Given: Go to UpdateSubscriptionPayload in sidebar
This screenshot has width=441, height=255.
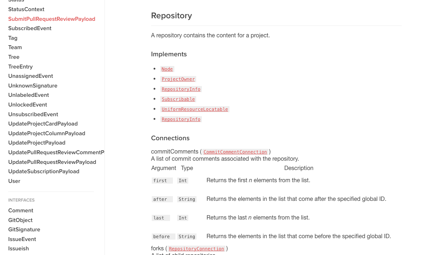Looking at the screenshot, I should click(44, 171).
